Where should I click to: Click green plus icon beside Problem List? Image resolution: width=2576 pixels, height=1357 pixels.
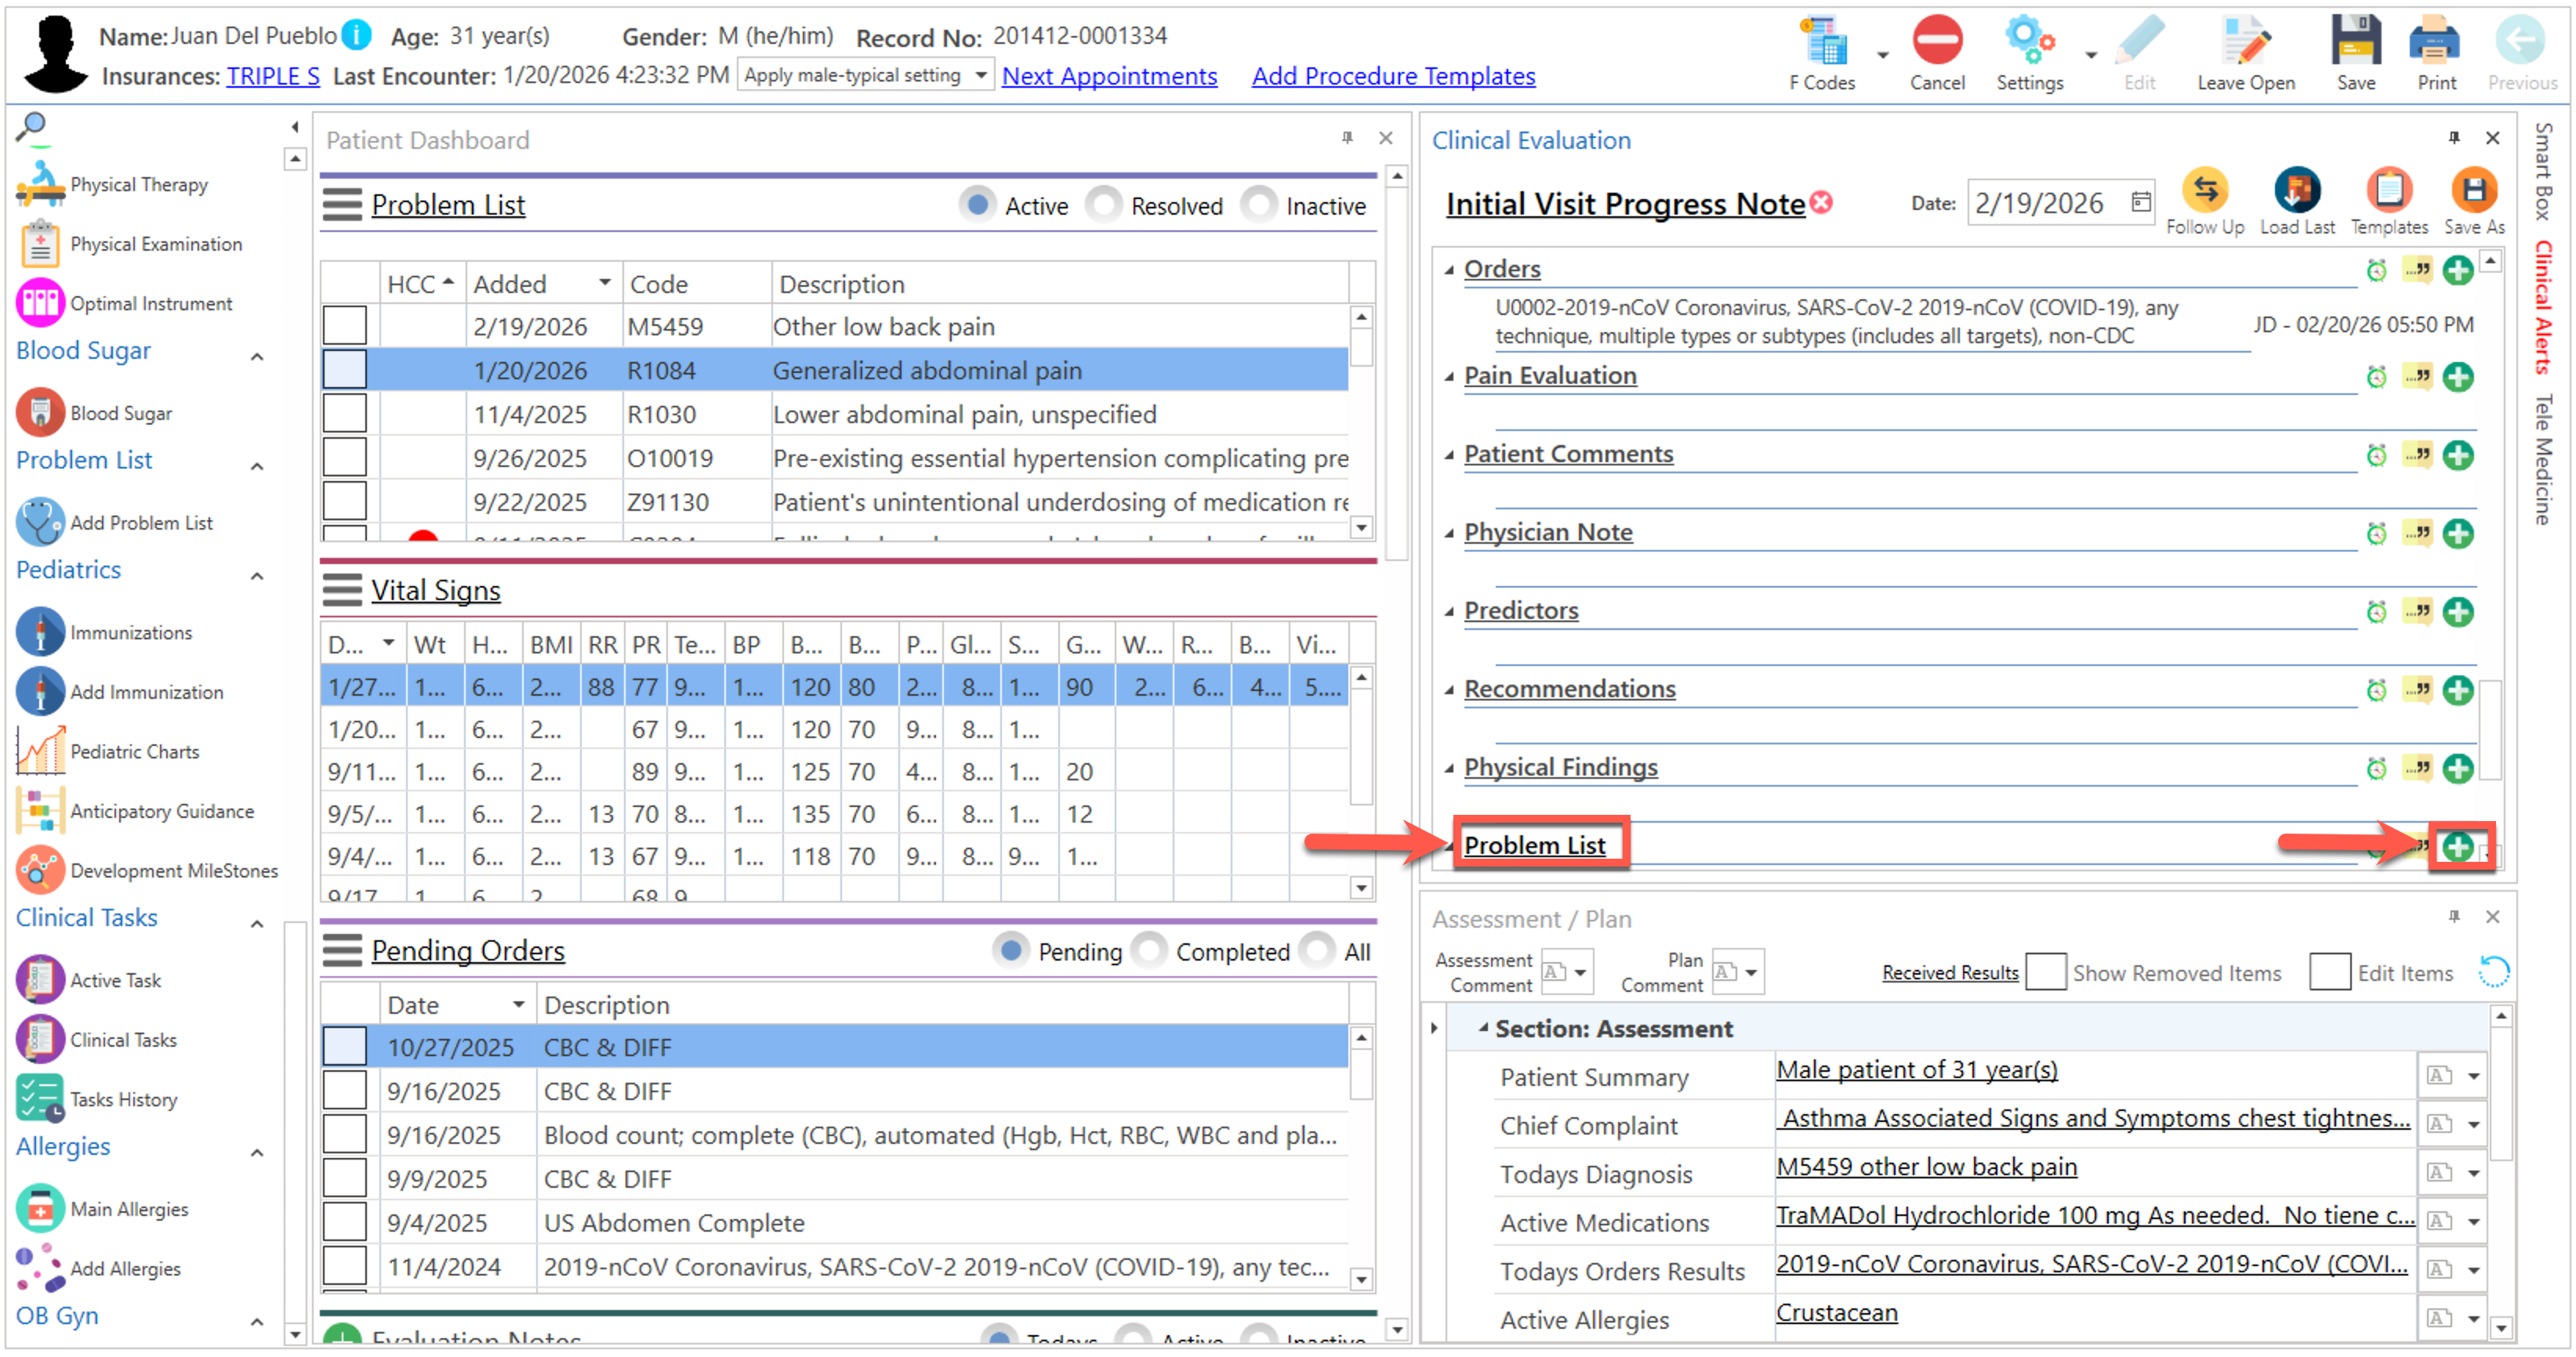click(2458, 848)
